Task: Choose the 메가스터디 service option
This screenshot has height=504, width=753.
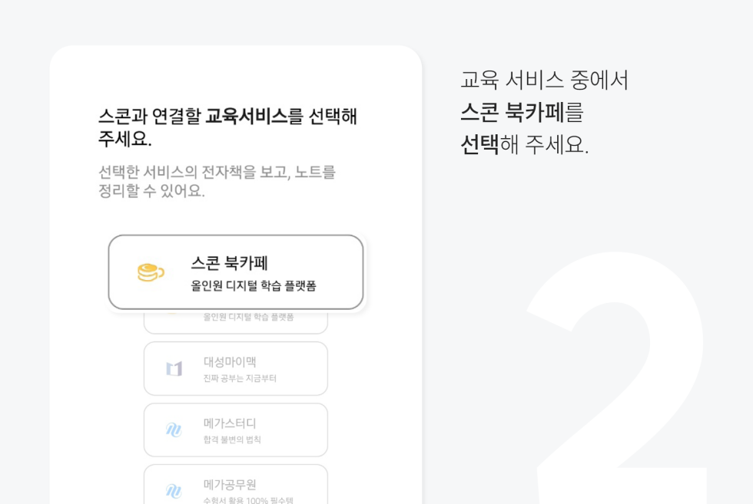Action: (236, 430)
